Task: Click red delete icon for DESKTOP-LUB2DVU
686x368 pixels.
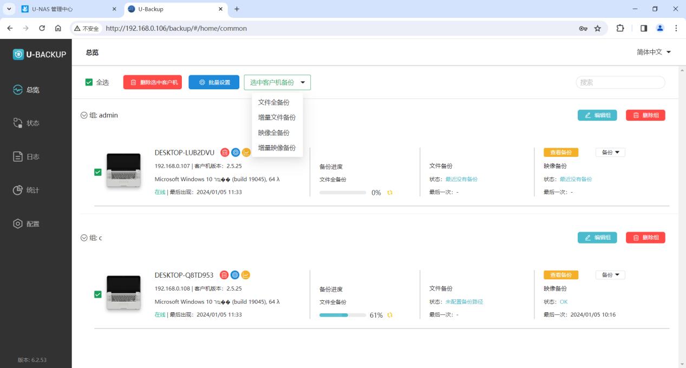Action: [x=225, y=153]
